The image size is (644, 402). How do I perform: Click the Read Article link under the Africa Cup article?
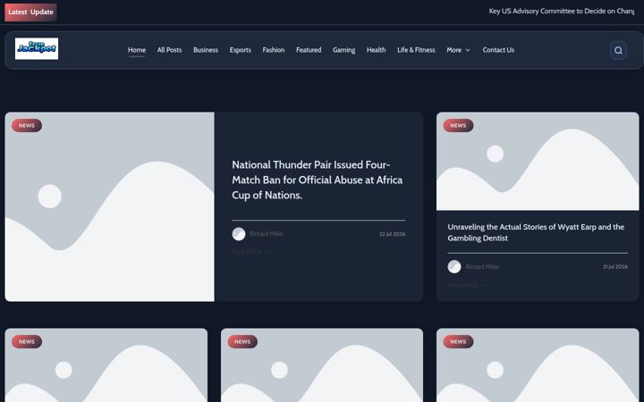tap(251, 251)
